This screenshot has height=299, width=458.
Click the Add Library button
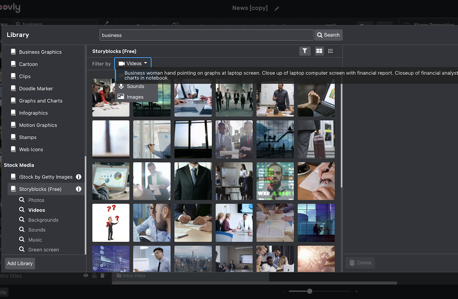point(20,264)
